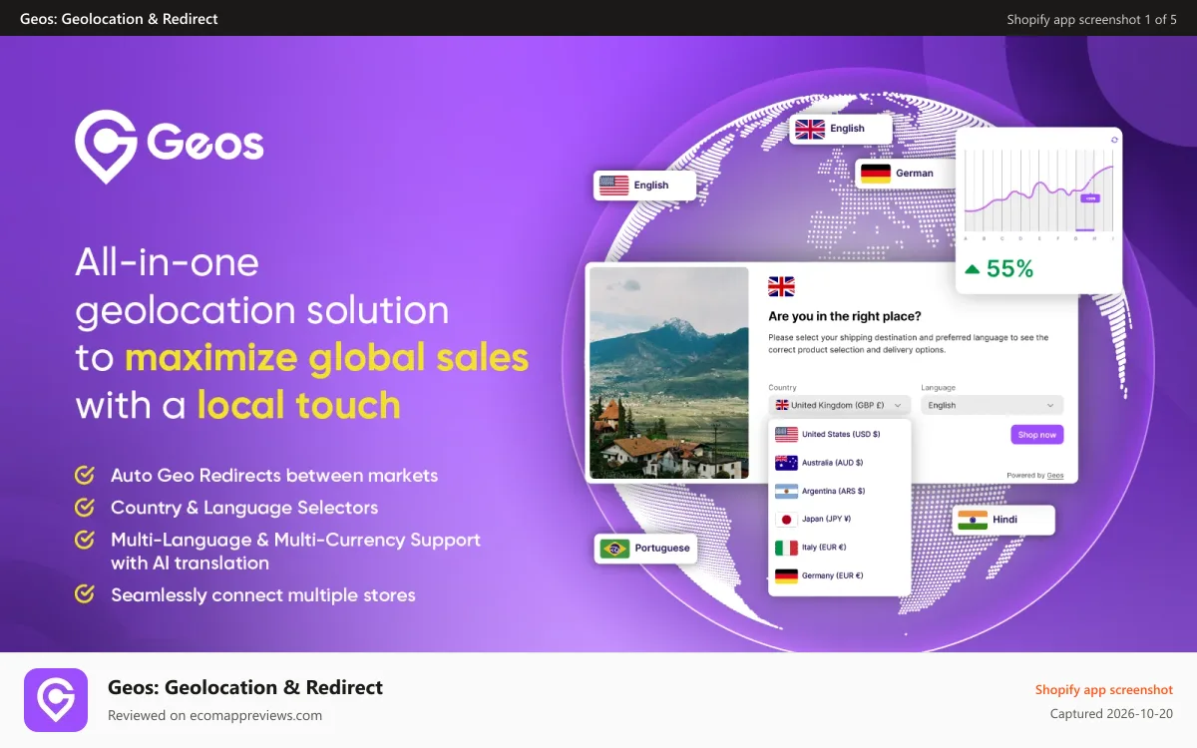Click the UK flag on the top English chip

[810, 129]
